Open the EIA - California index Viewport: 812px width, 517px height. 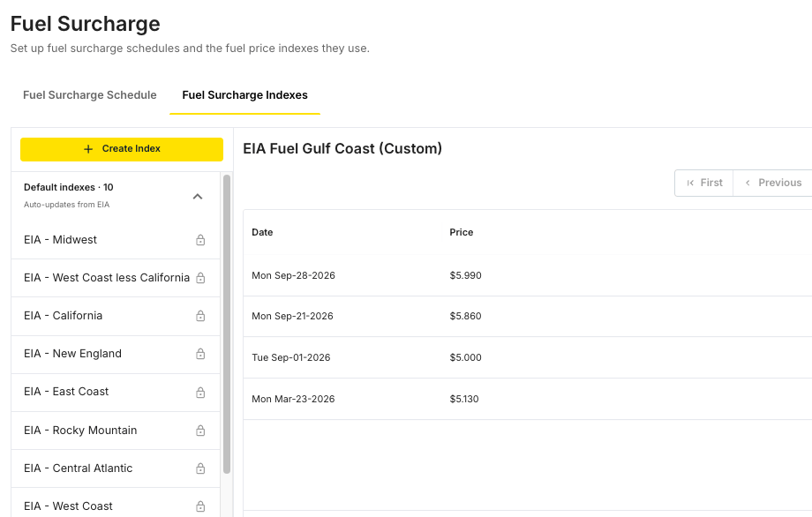pyautogui.click(x=116, y=316)
